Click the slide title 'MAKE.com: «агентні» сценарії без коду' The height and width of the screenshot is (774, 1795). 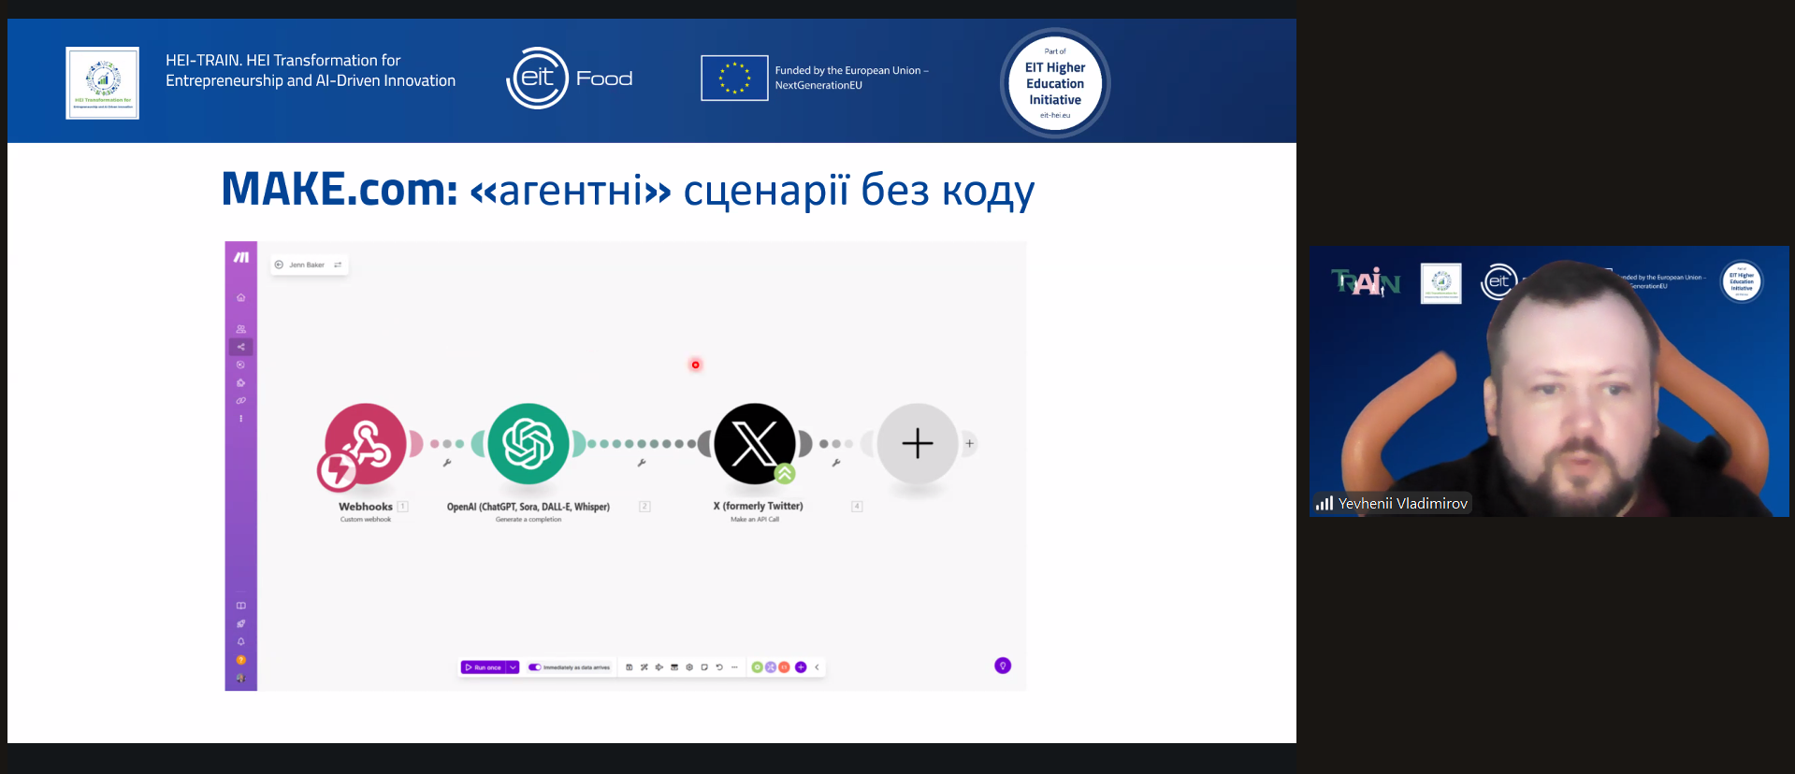(628, 190)
